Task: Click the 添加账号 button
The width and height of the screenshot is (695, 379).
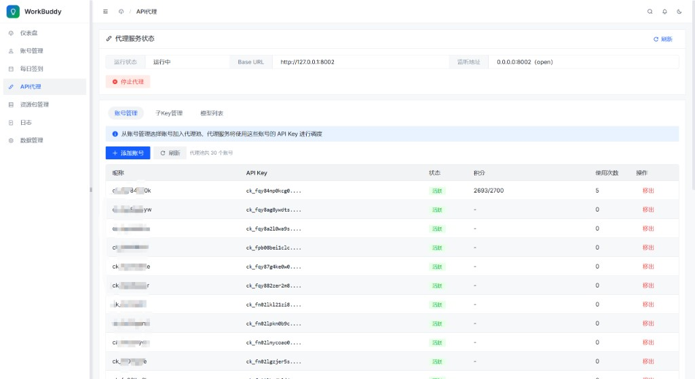Action: click(x=128, y=153)
